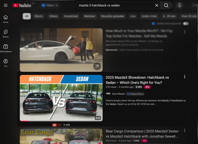Click the 4:24 duration label
Image resolution: width=198 pixels, height=144 pixels.
98,118
